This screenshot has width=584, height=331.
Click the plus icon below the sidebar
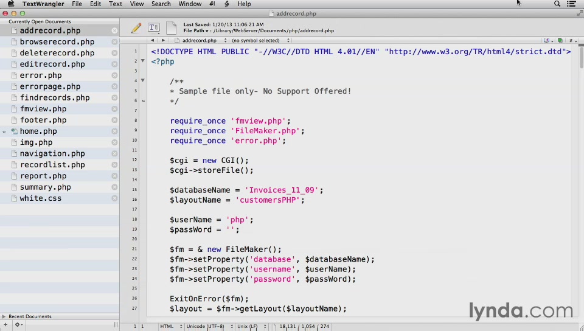click(x=6, y=325)
